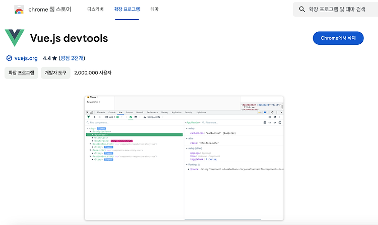Open the 평점 2천개 reviews link
This screenshot has height=225, width=378.
[x=72, y=58]
